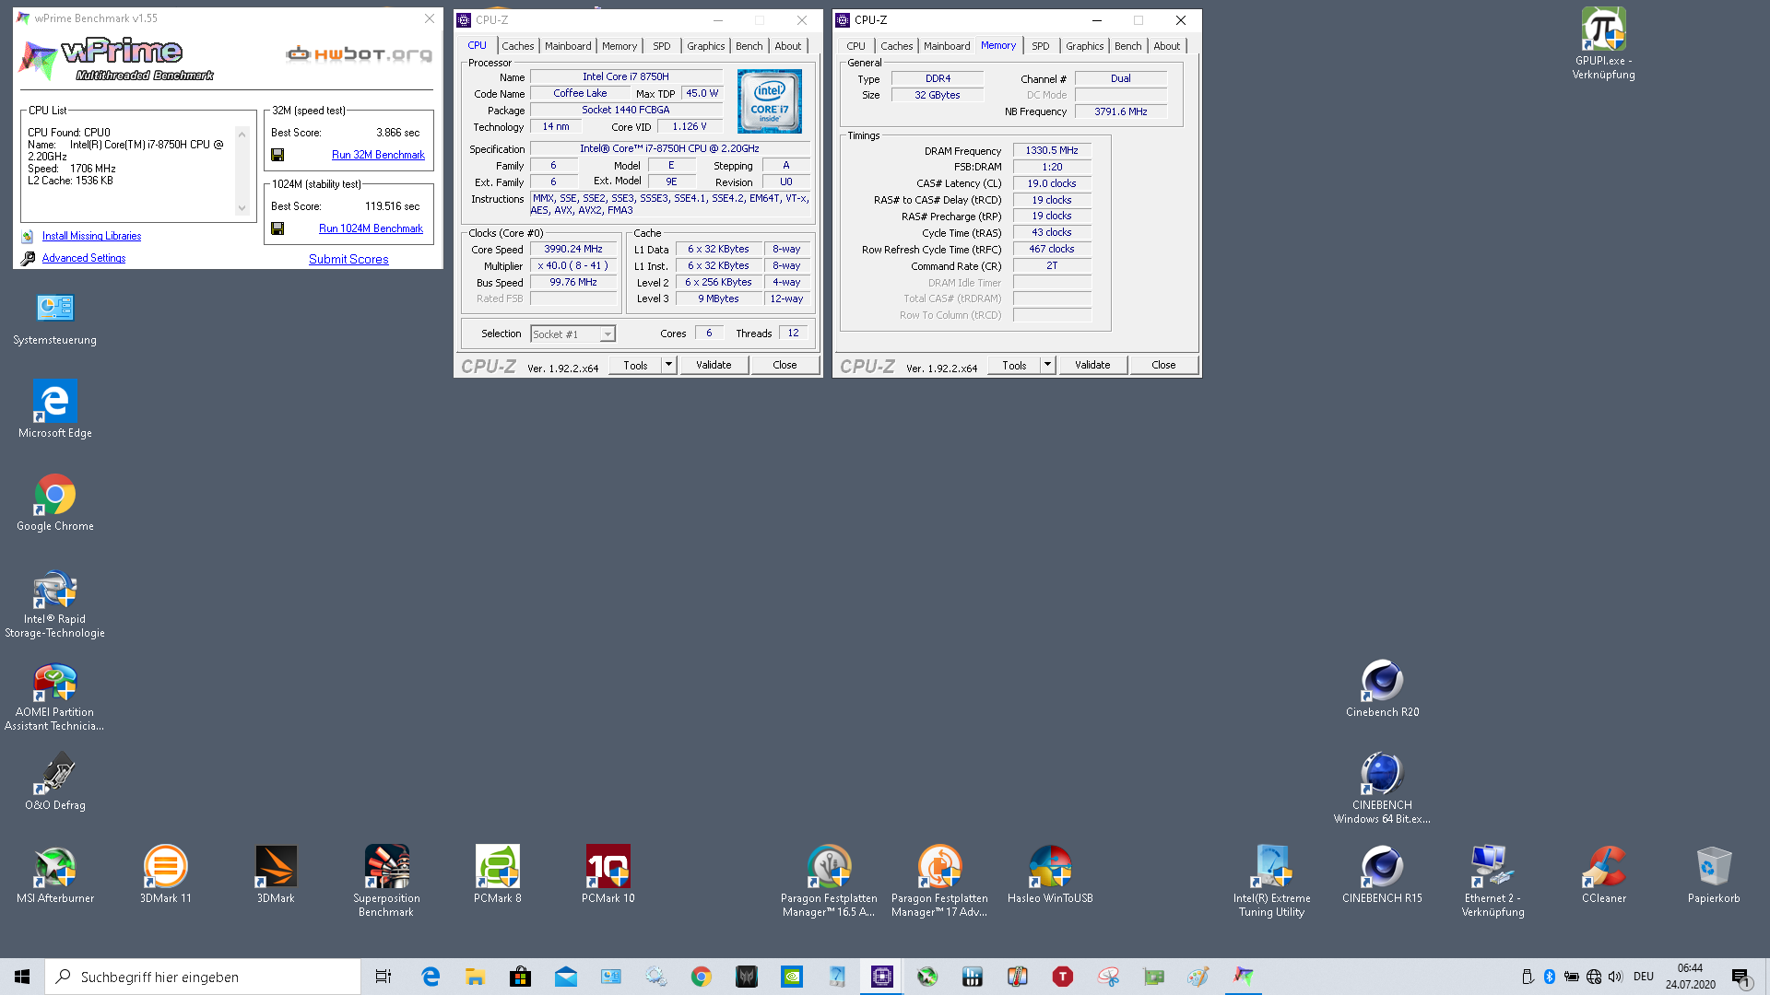Open Socket #1 selection dropdown

[572, 334]
